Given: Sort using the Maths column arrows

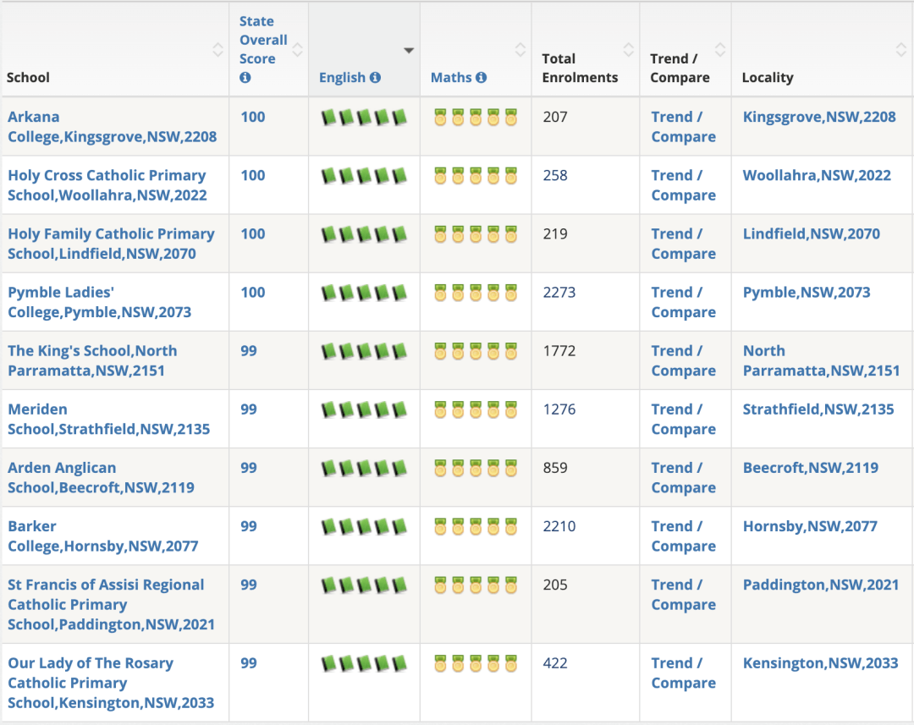Looking at the screenshot, I should pos(520,50).
